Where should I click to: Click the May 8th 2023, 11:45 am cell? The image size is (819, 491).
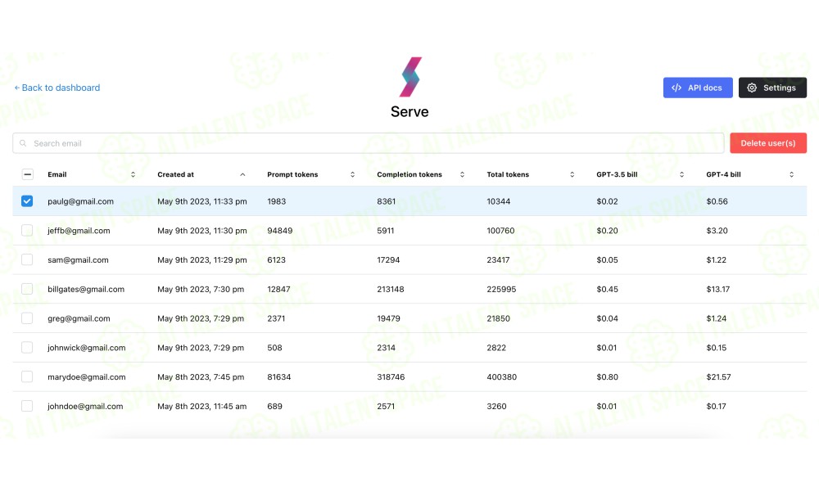tap(201, 406)
